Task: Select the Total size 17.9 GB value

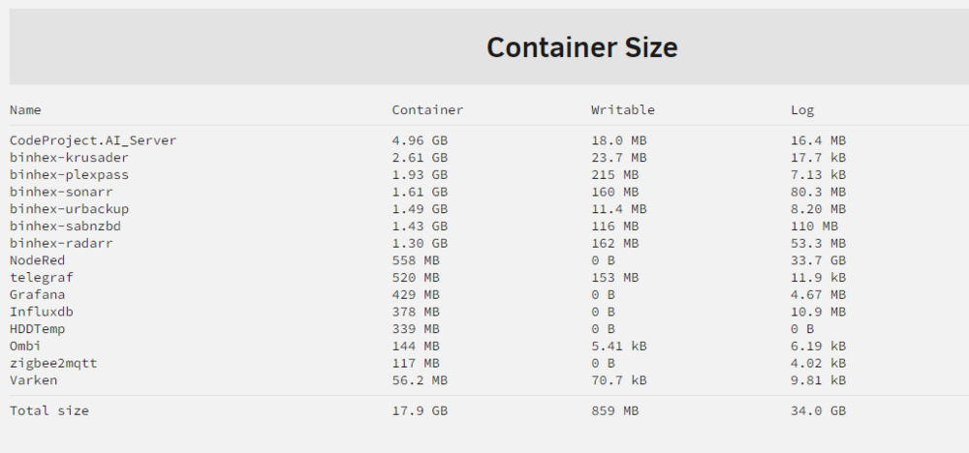Action: [x=420, y=411]
